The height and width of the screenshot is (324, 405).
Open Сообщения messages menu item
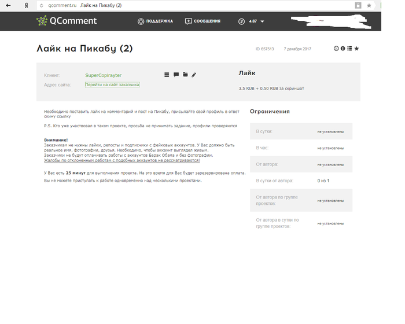(203, 21)
